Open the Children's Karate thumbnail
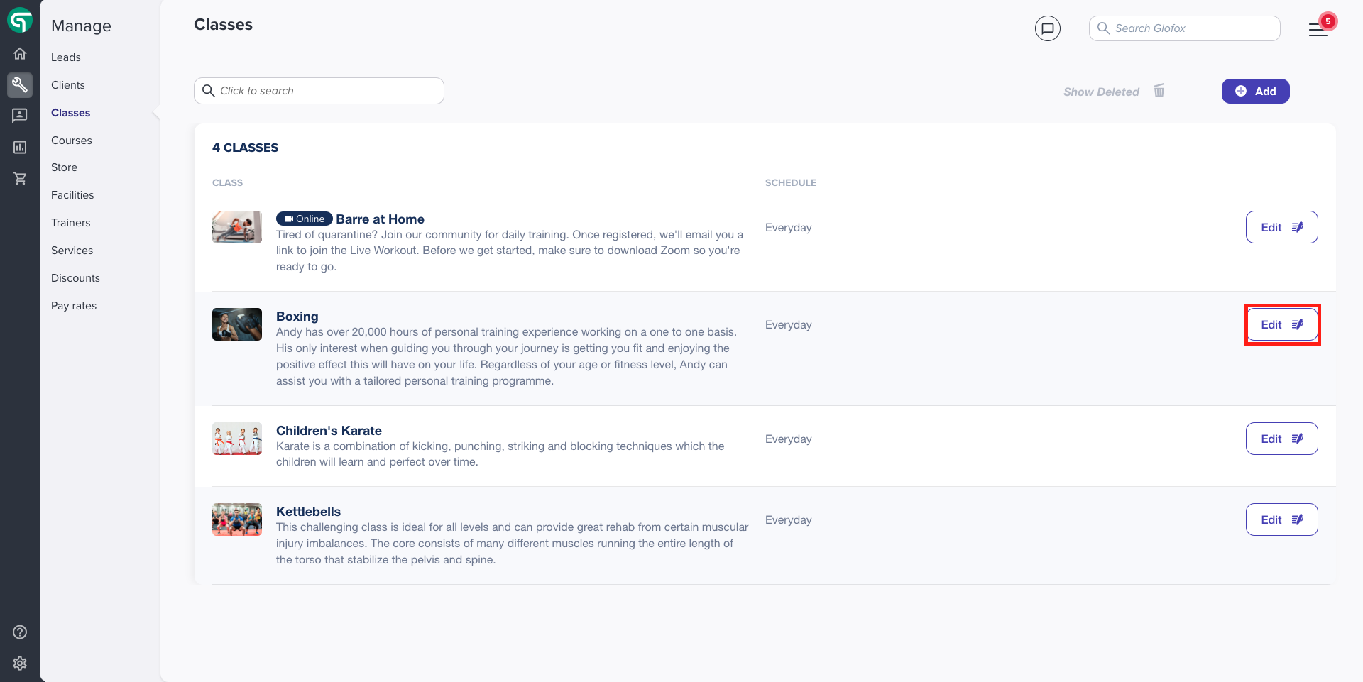The width and height of the screenshot is (1363, 682). [237, 439]
